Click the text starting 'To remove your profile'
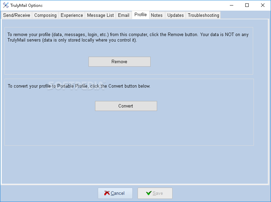The image size is (271, 202). (128, 37)
